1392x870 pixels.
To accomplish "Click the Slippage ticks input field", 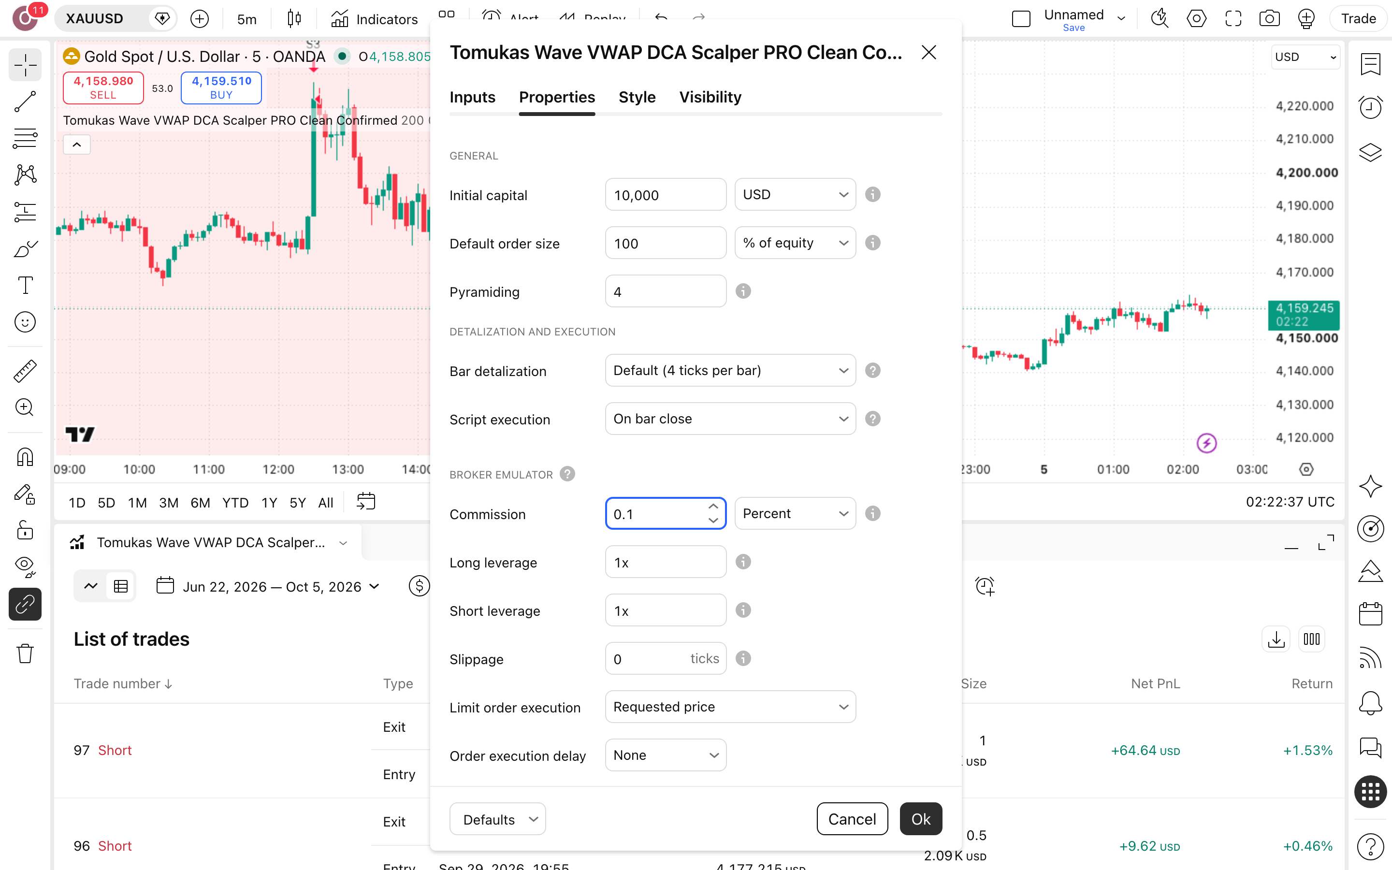I will coord(666,658).
